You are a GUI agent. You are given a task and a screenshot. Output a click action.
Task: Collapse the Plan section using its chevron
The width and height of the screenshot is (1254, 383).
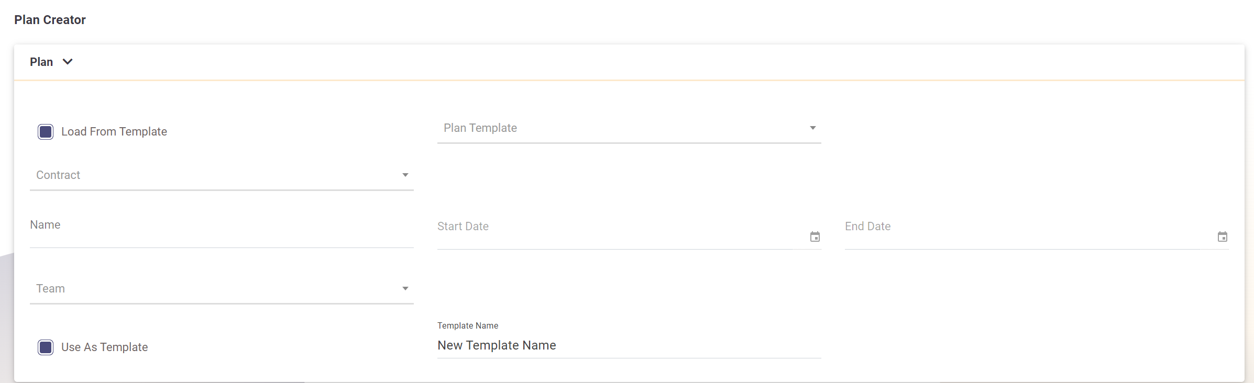coord(68,62)
